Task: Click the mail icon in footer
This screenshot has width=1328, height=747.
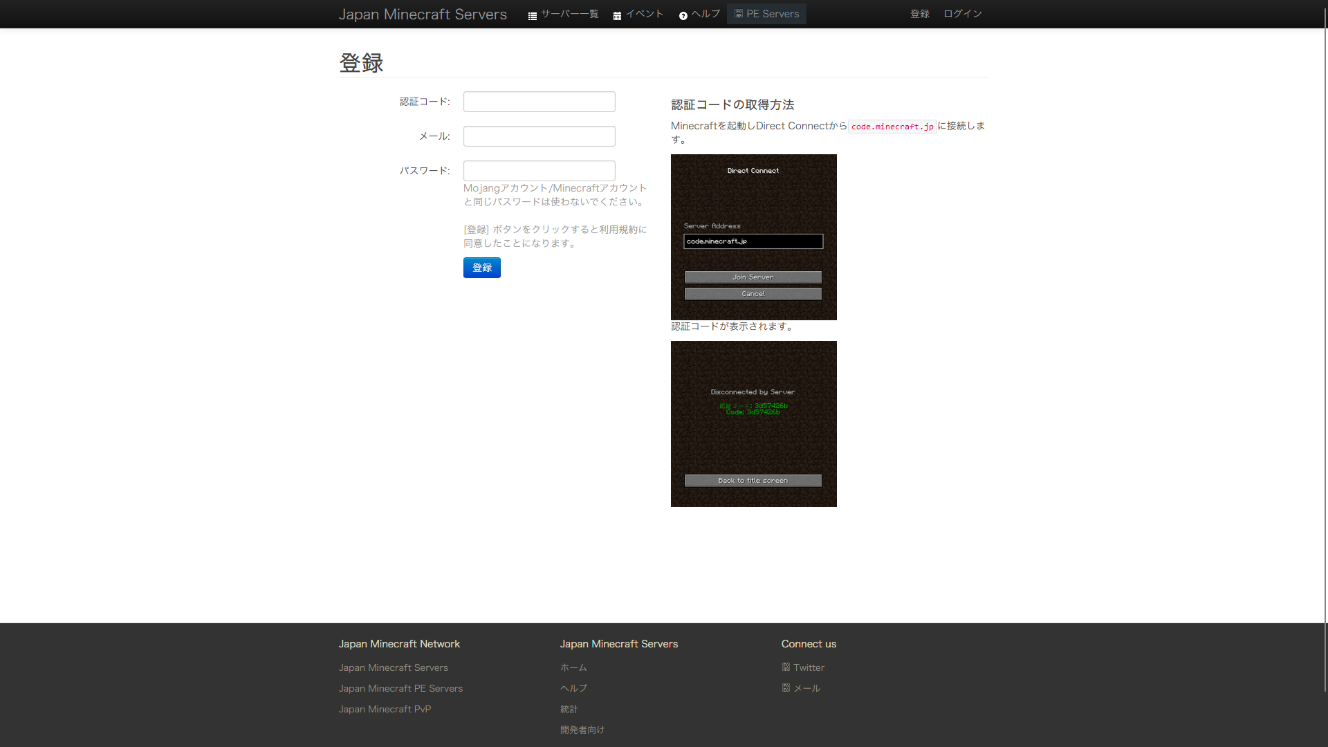Action: (x=786, y=688)
